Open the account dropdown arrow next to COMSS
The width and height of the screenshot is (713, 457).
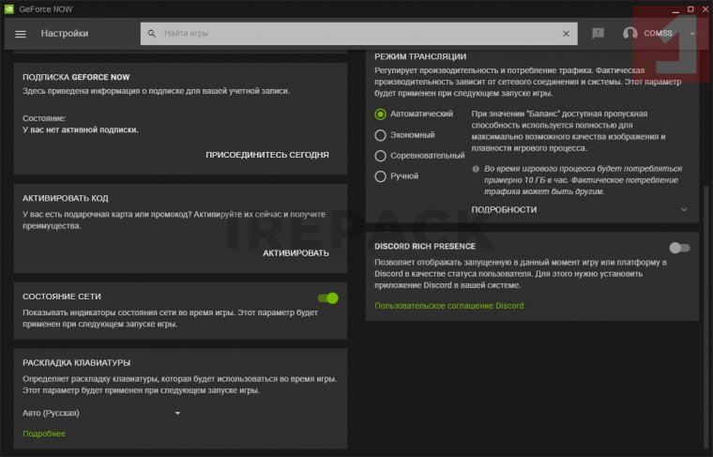692,34
